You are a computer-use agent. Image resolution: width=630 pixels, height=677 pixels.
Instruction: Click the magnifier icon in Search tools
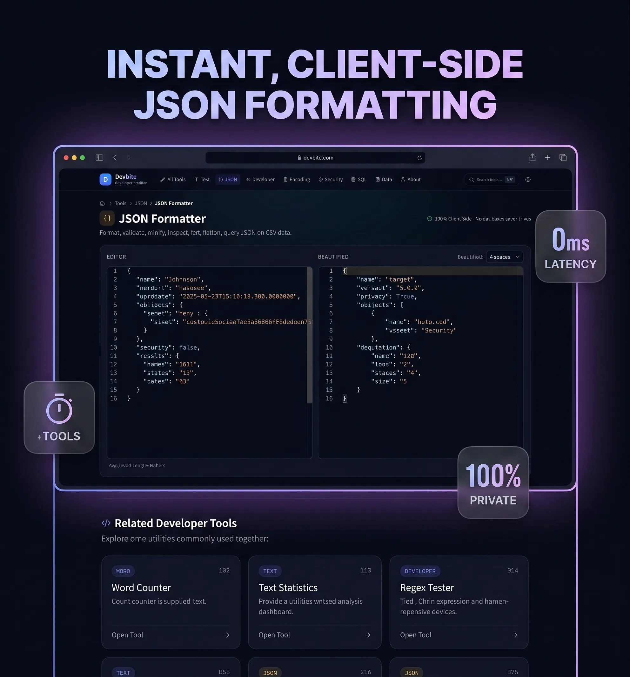(472, 180)
